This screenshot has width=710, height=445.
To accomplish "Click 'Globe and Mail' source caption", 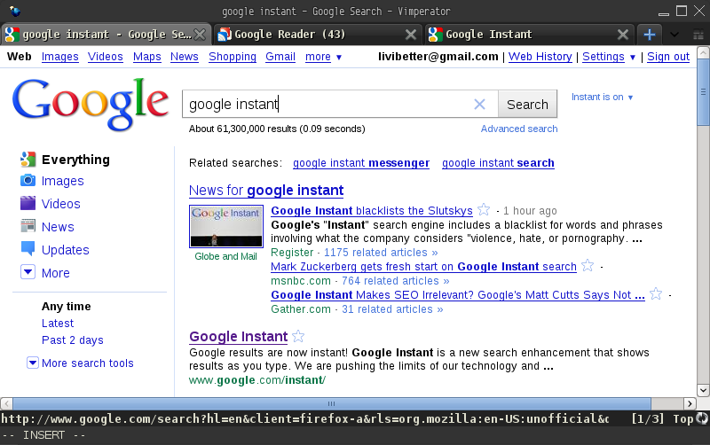I will pyautogui.click(x=225, y=256).
